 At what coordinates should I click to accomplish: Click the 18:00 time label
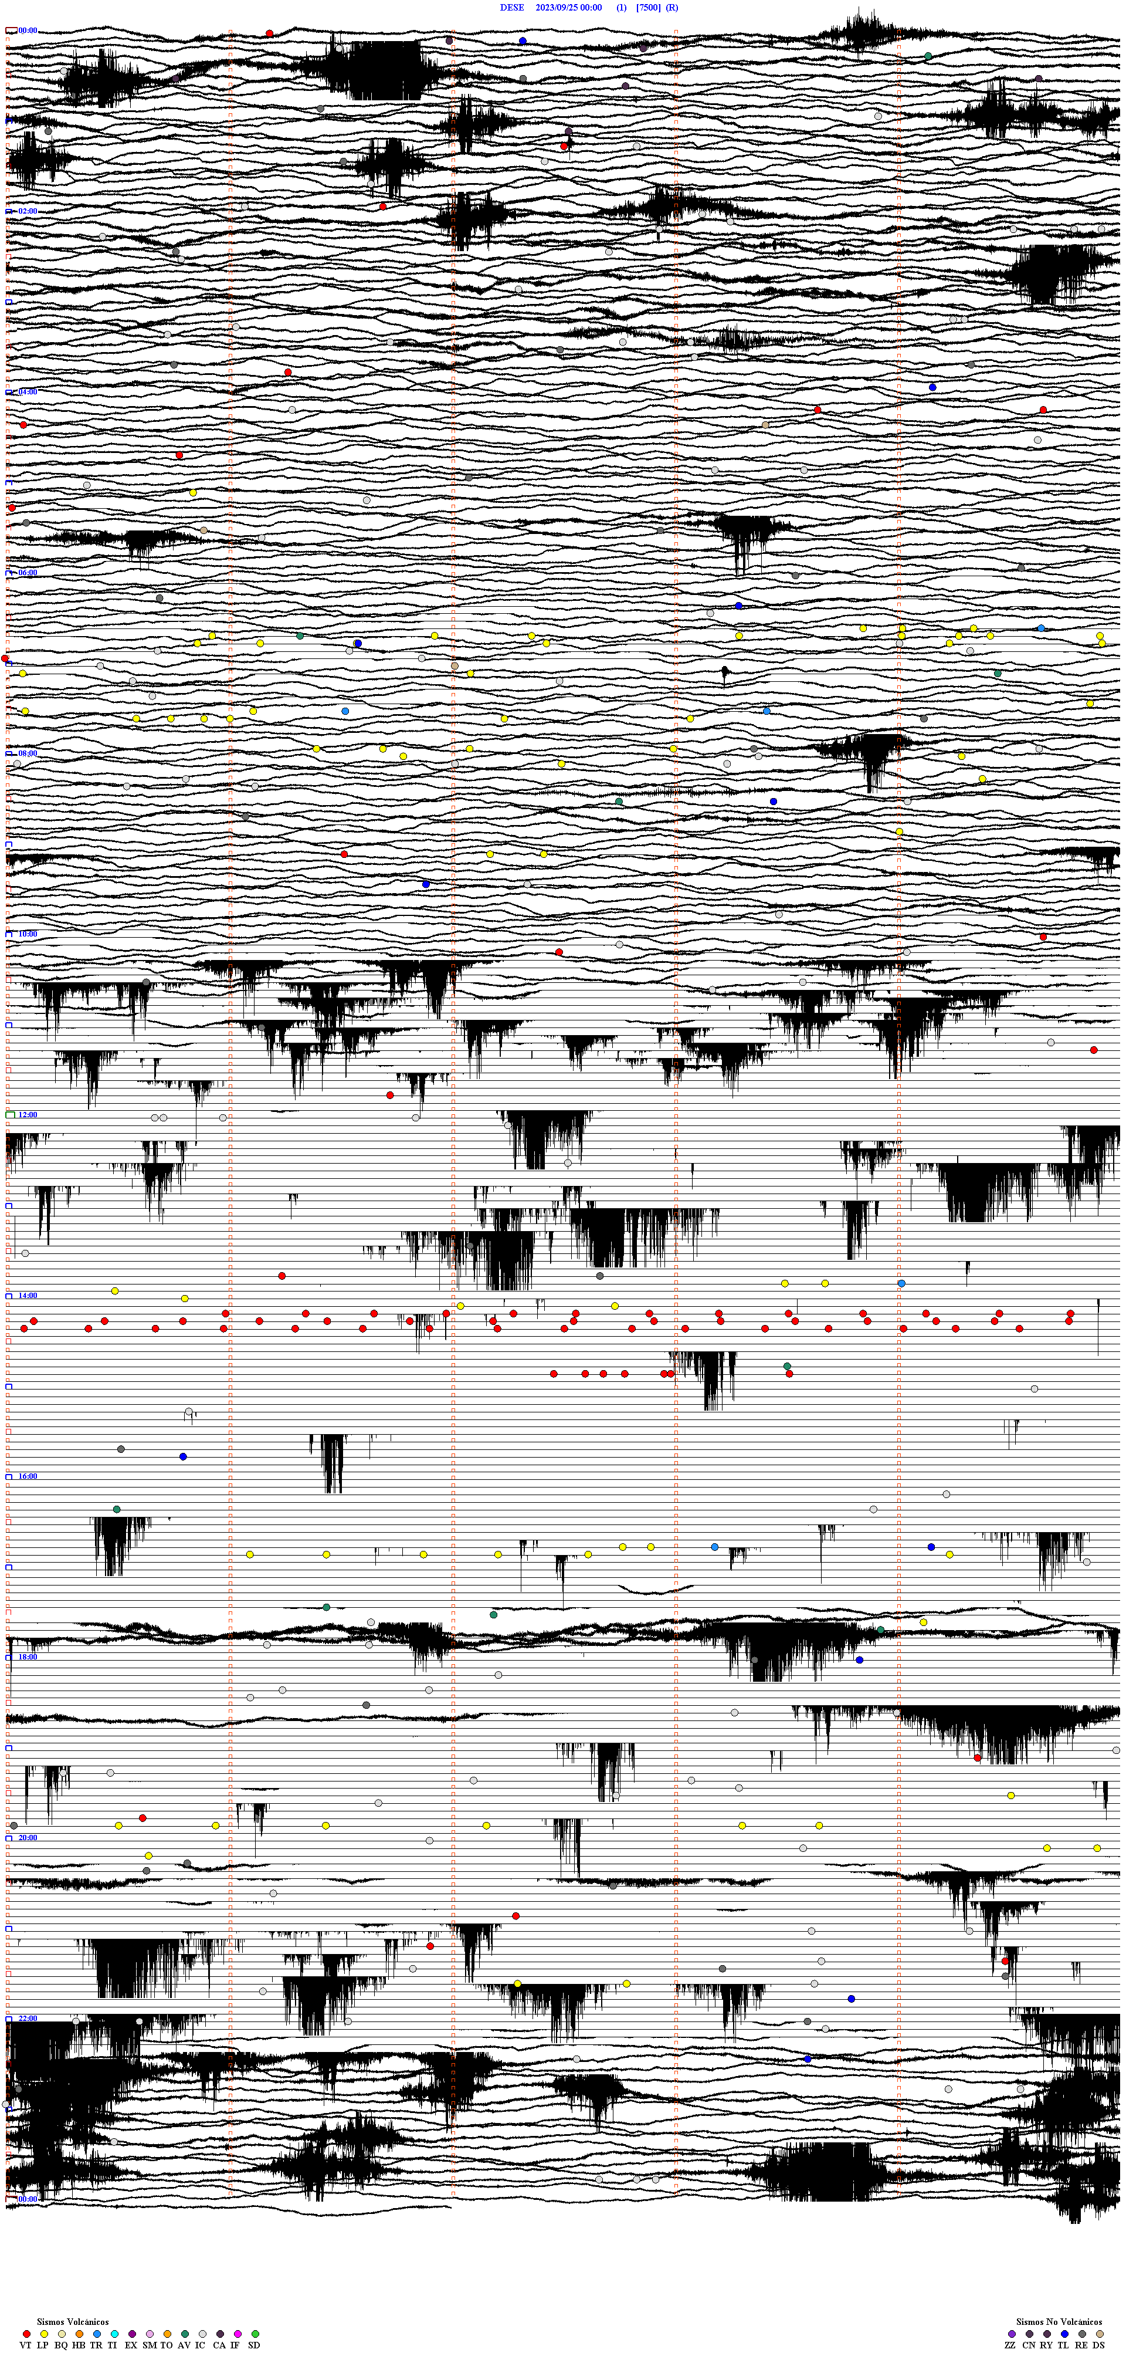[28, 1657]
